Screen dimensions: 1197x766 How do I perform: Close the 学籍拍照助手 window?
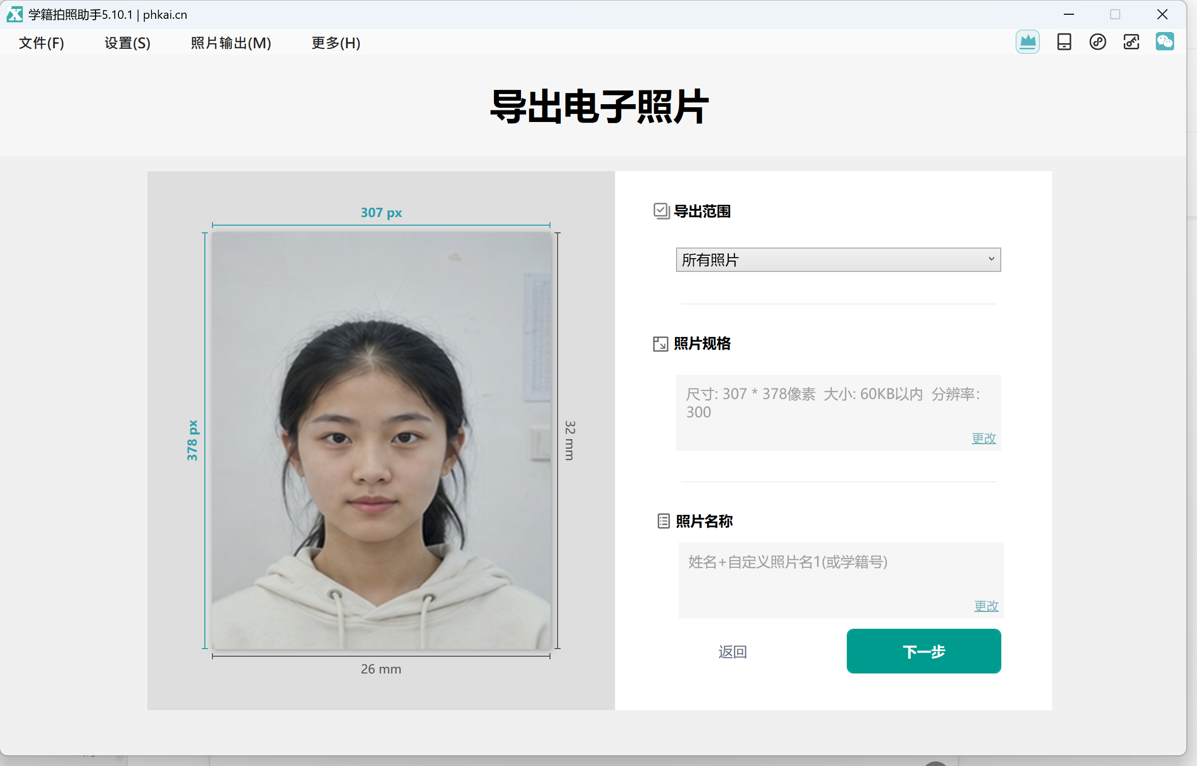[1162, 14]
